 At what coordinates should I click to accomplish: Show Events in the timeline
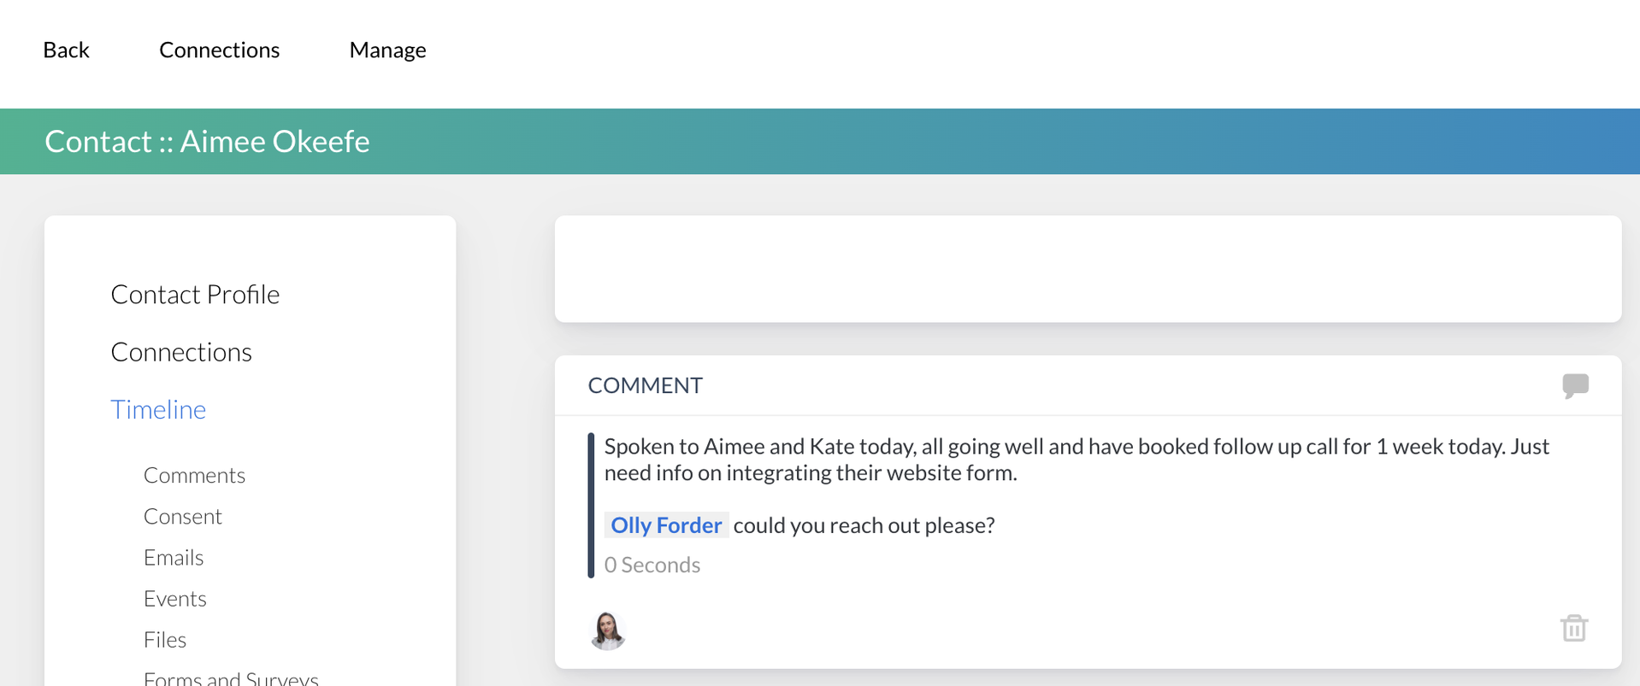tap(175, 598)
